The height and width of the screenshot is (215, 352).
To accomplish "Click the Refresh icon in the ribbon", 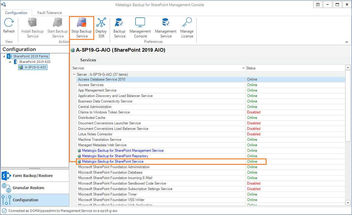I will 9,23.
